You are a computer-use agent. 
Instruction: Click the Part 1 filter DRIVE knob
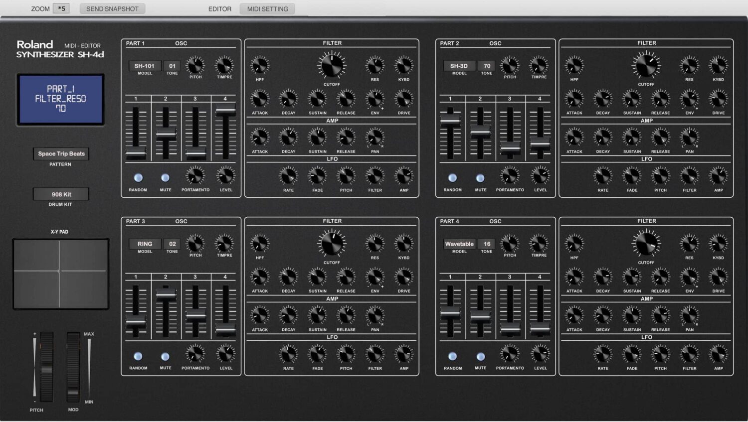pyautogui.click(x=404, y=99)
